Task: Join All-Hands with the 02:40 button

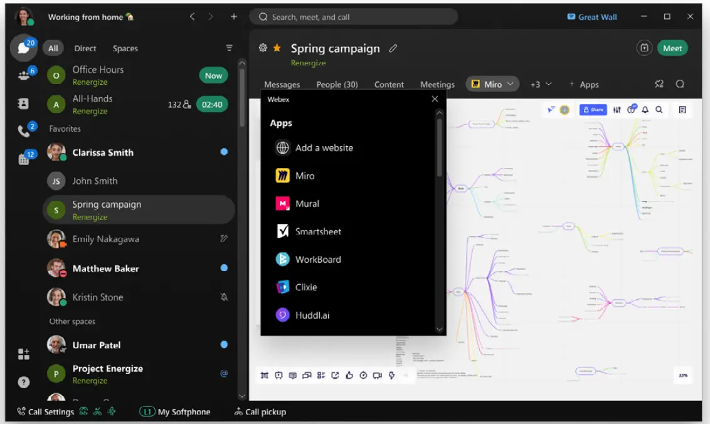Action: [212, 105]
